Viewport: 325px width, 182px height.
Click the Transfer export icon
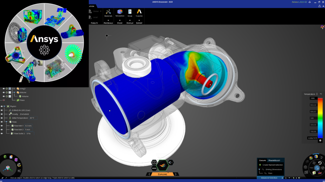[139, 13]
